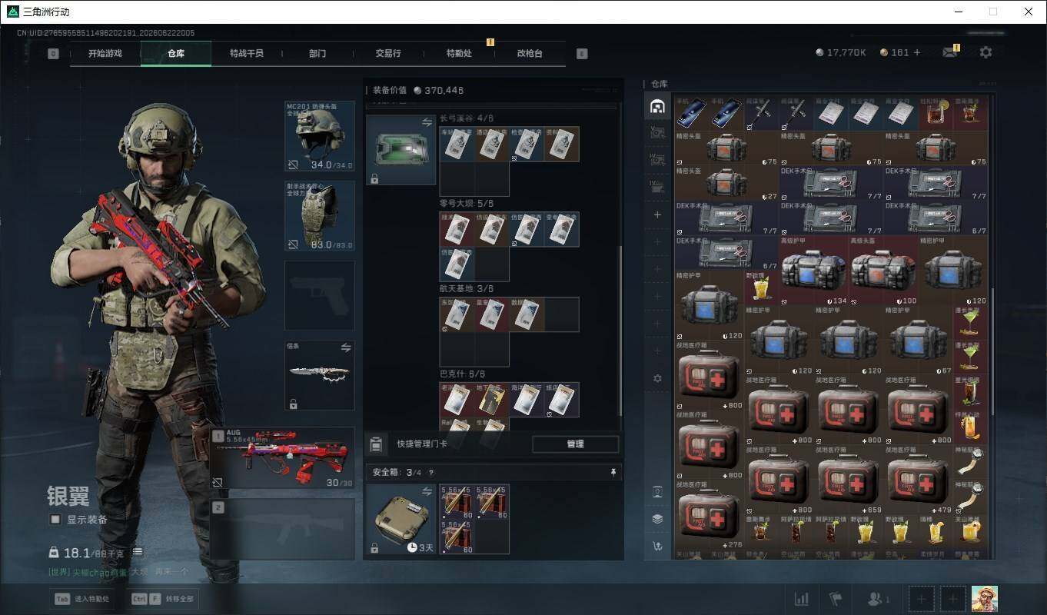Click the stack layers icon in warehouse sidebar
1047x615 pixels.
coord(657,519)
